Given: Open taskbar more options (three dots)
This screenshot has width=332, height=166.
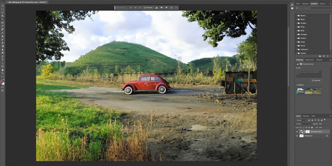Looking at the screenshot, I should point(176,8).
